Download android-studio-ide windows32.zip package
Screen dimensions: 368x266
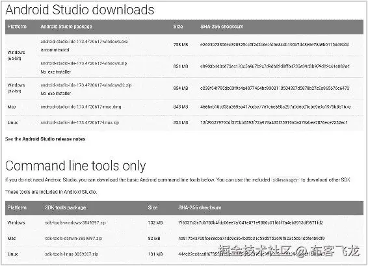[86, 85]
